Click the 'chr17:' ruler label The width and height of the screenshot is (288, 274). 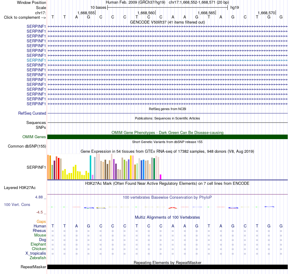41,13
